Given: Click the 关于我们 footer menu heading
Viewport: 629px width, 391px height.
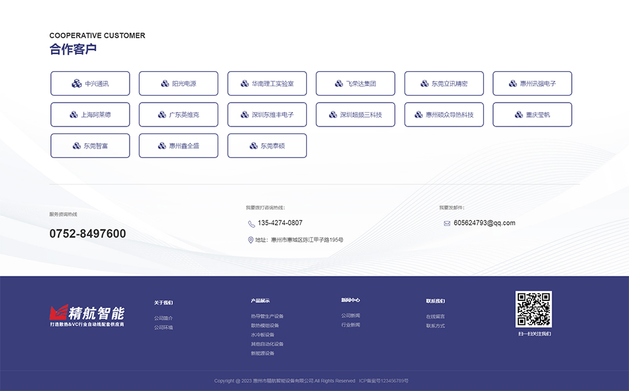Looking at the screenshot, I should [x=164, y=303].
